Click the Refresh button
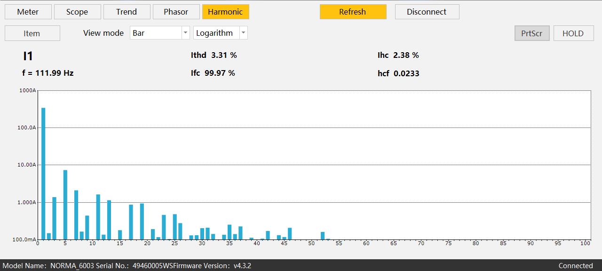 (x=353, y=12)
